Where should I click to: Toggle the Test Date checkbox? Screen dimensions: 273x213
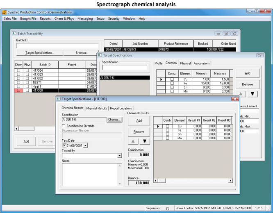[x=64, y=145]
